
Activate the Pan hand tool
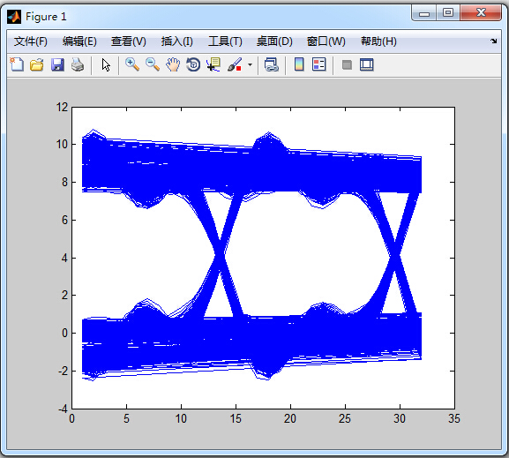[173, 64]
